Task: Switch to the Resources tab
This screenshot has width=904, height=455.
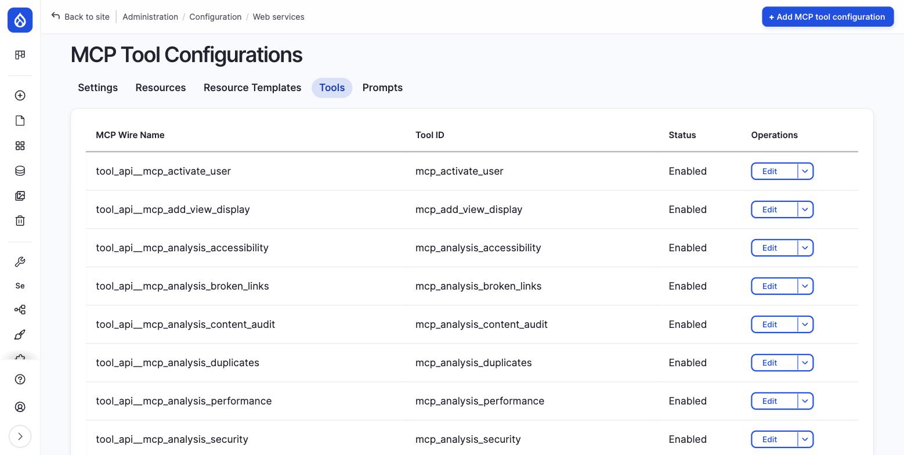Action: [161, 88]
